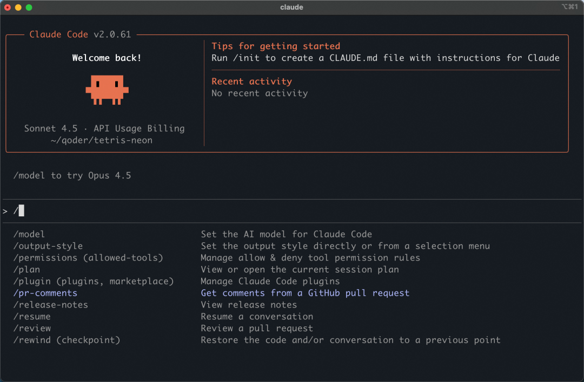
Task: Click the /model to try Opus 4.5 hint
Action: pos(72,175)
